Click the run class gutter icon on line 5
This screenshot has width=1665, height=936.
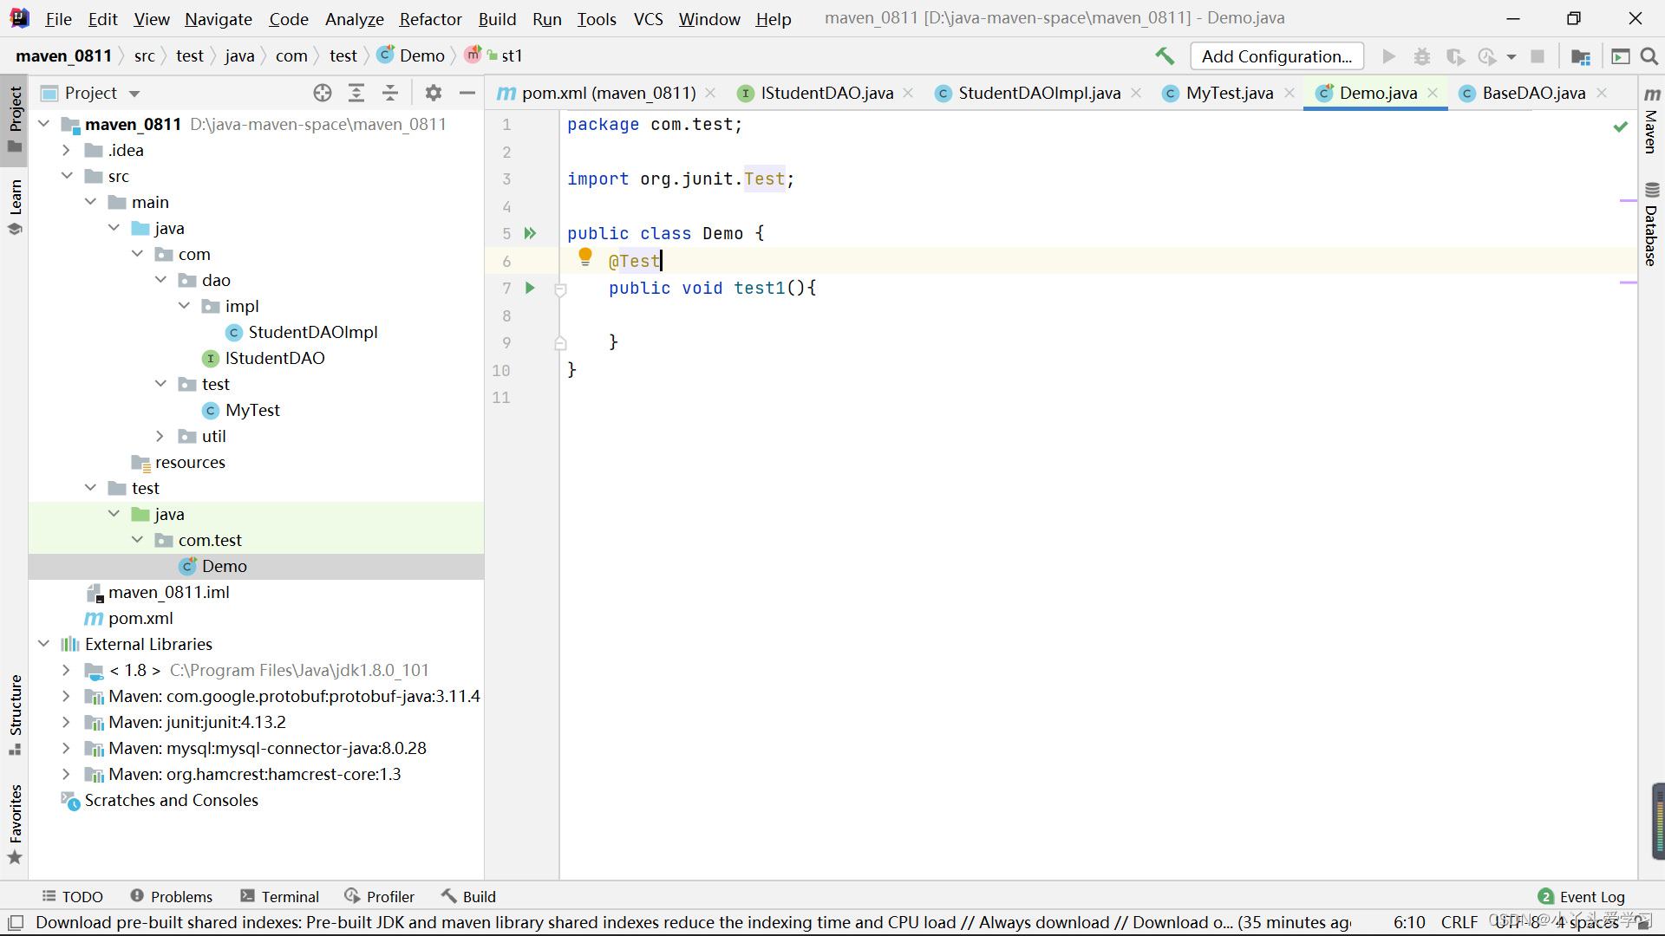pyautogui.click(x=530, y=233)
